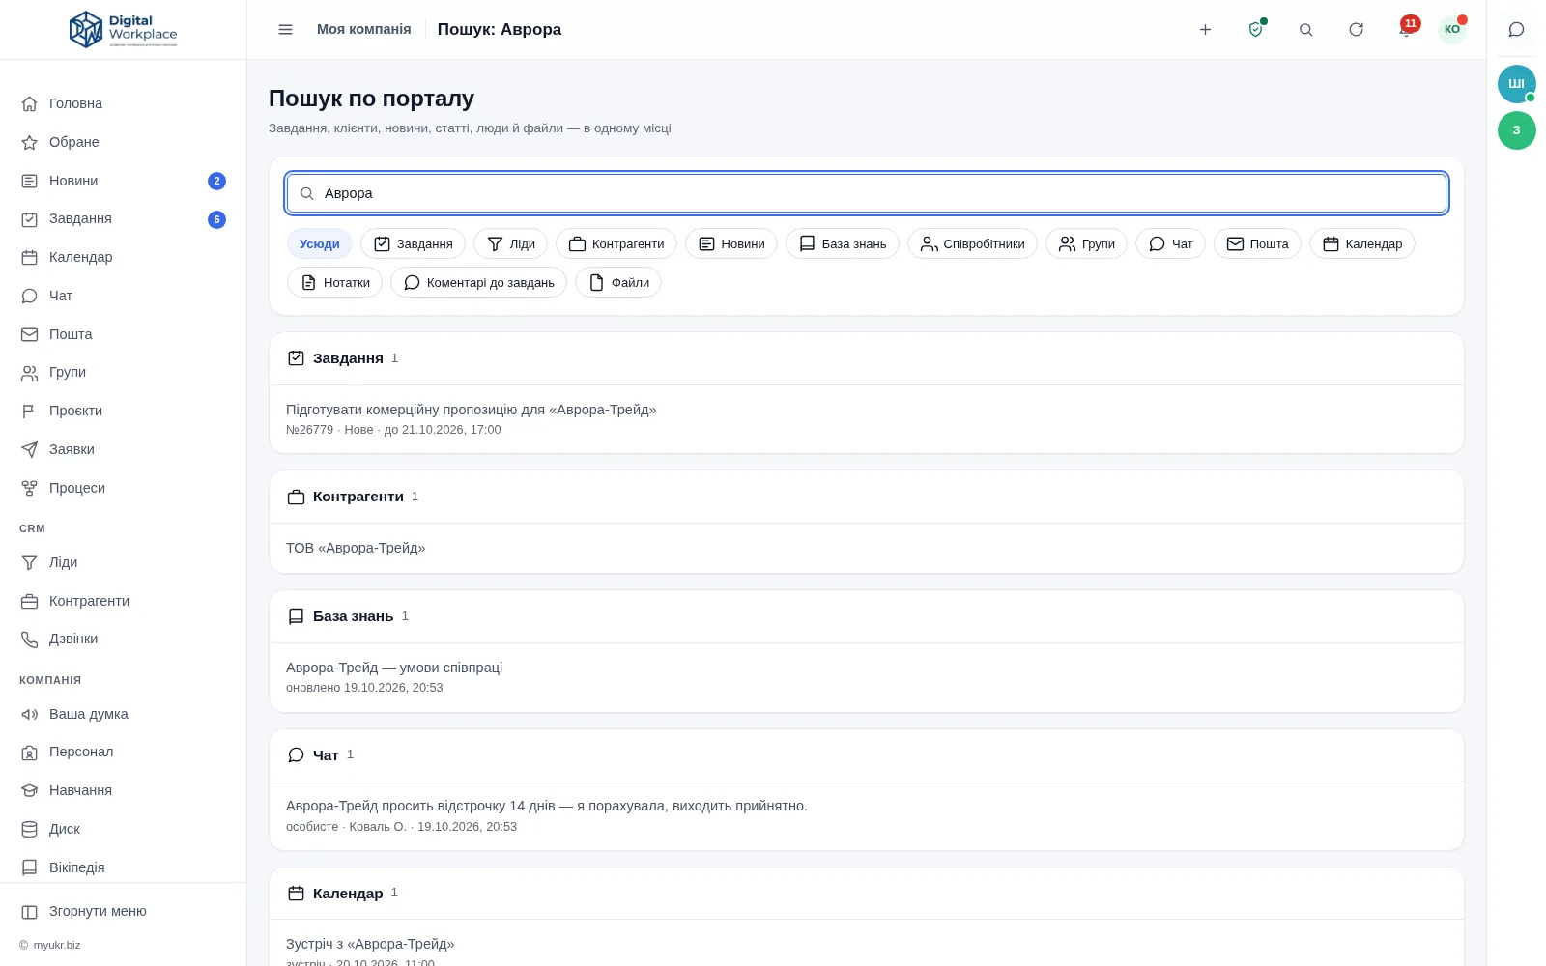Viewport: 1546px width, 966px height.
Task: Open Завдання in sidebar menu
Action: click(x=124, y=219)
